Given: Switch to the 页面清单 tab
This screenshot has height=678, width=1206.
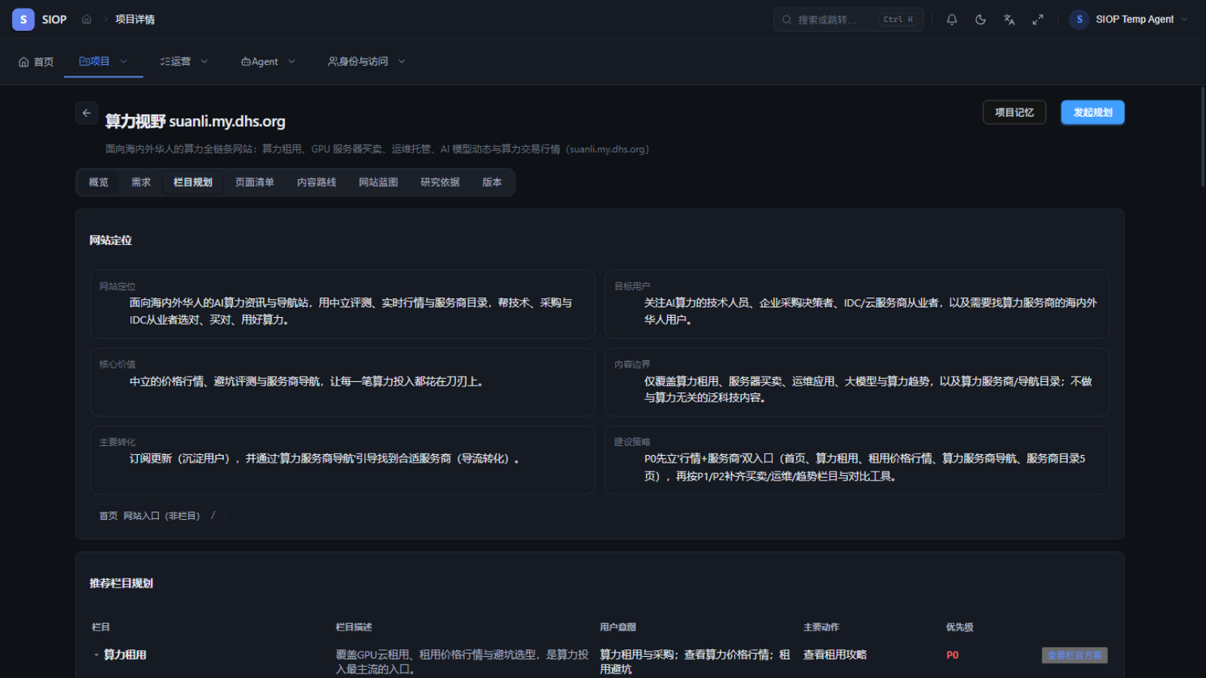Looking at the screenshot, I should point(255,182).
